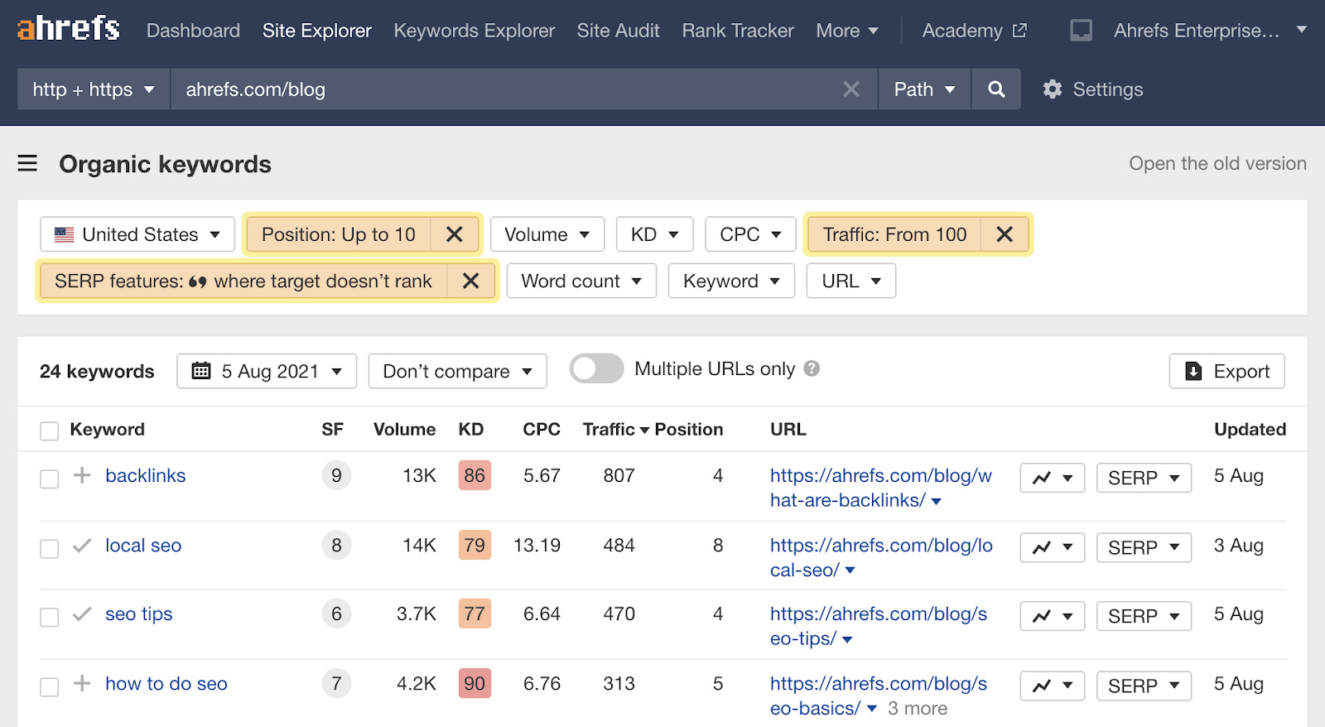Image resolution: width=1325 pixels, height=727 pixels.
Task: Open the Rank Tracker menu item
Action: [737, 31]
